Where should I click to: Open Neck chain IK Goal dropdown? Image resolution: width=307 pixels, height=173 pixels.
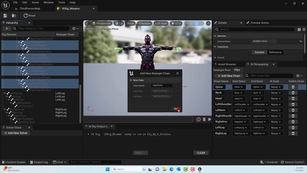point(276,93)
